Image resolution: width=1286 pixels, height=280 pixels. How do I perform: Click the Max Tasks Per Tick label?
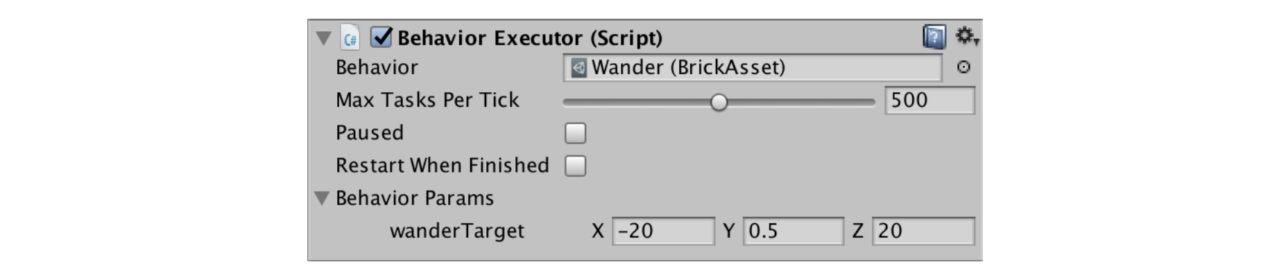point(427,100)
